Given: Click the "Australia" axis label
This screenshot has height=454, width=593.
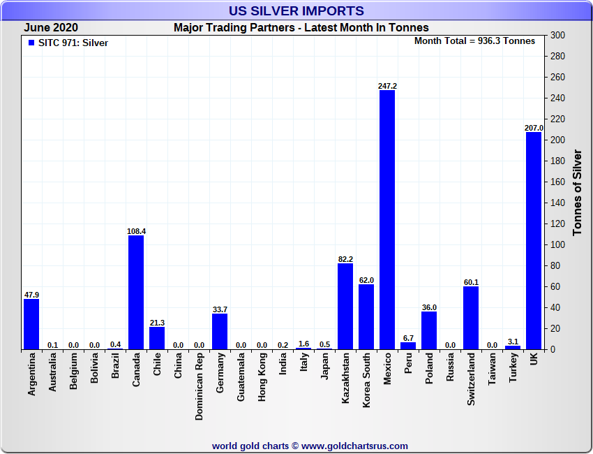Looking at the screenshot, I should pyautogui.click(x=52, y=372).
